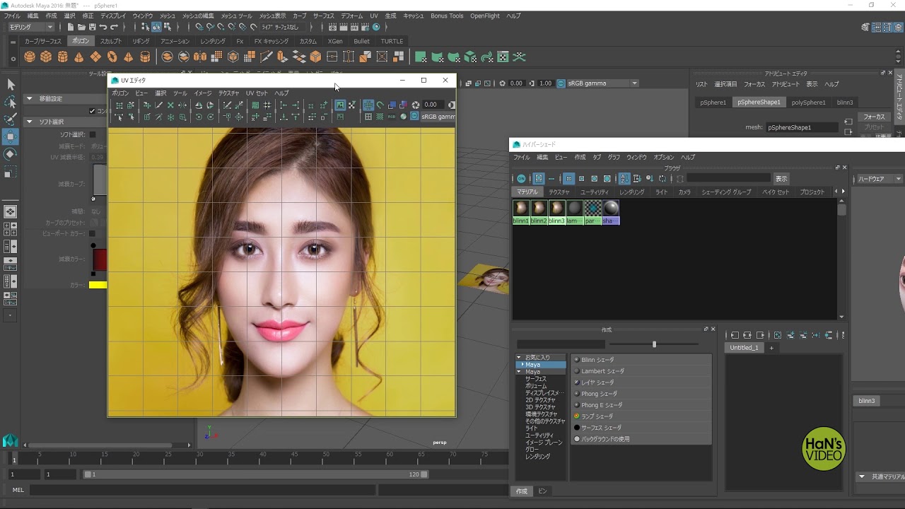This screenshot has height=509, width=905.
Task: Sort Hypershade nodes alphabetically with A-Z icon
Action: pyautogui.click(x=624, y=179)
